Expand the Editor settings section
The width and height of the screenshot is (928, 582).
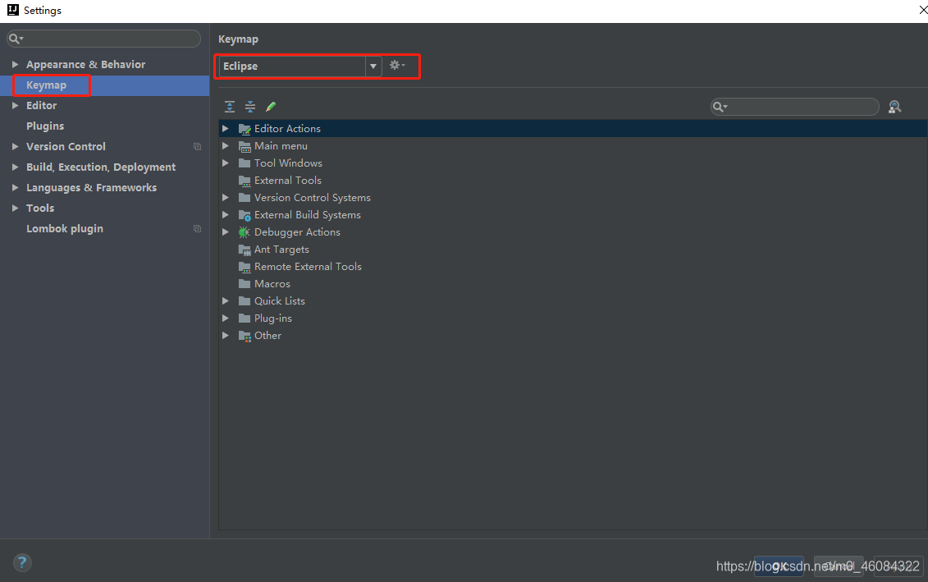[x=15, y=105]
